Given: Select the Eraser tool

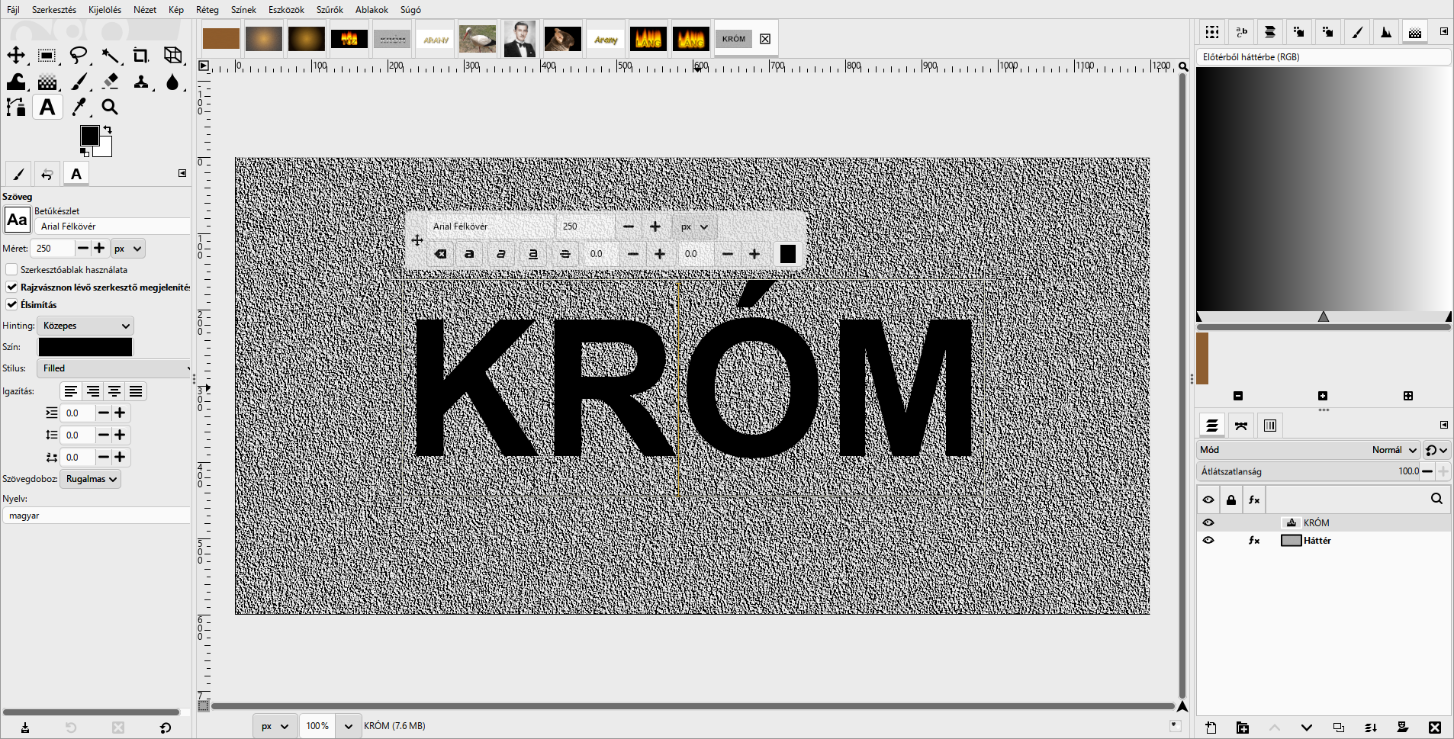Looking at the screenshot, I should click(x=110, y=82).
